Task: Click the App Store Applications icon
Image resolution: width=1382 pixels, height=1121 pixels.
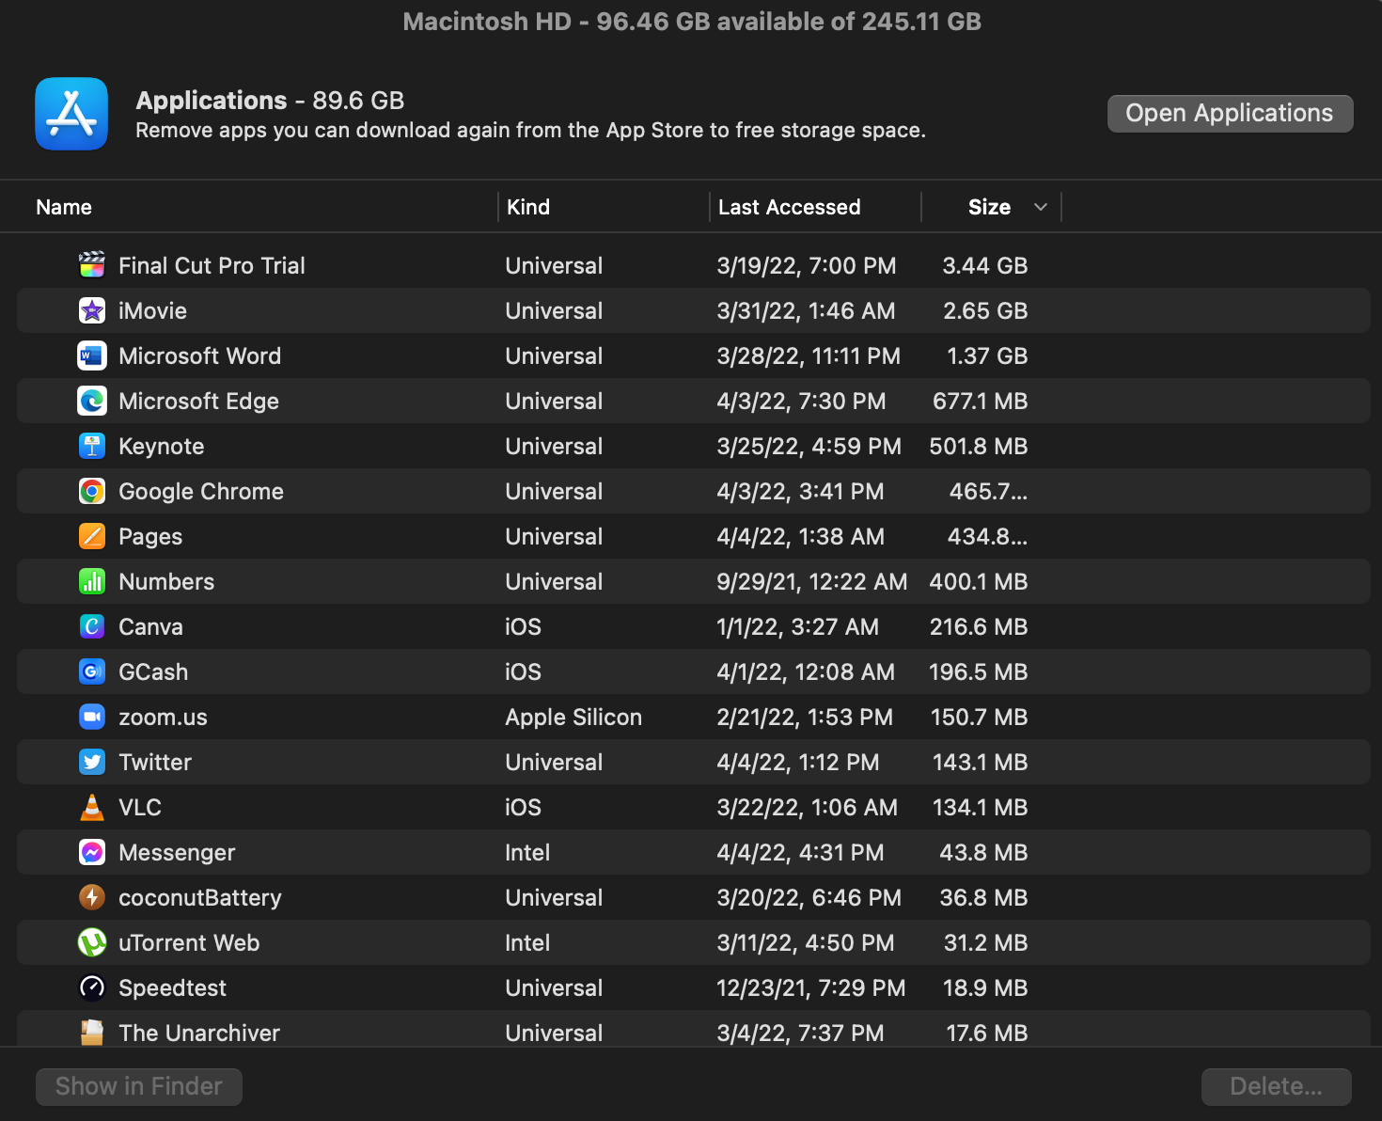Action: (71, 114)
